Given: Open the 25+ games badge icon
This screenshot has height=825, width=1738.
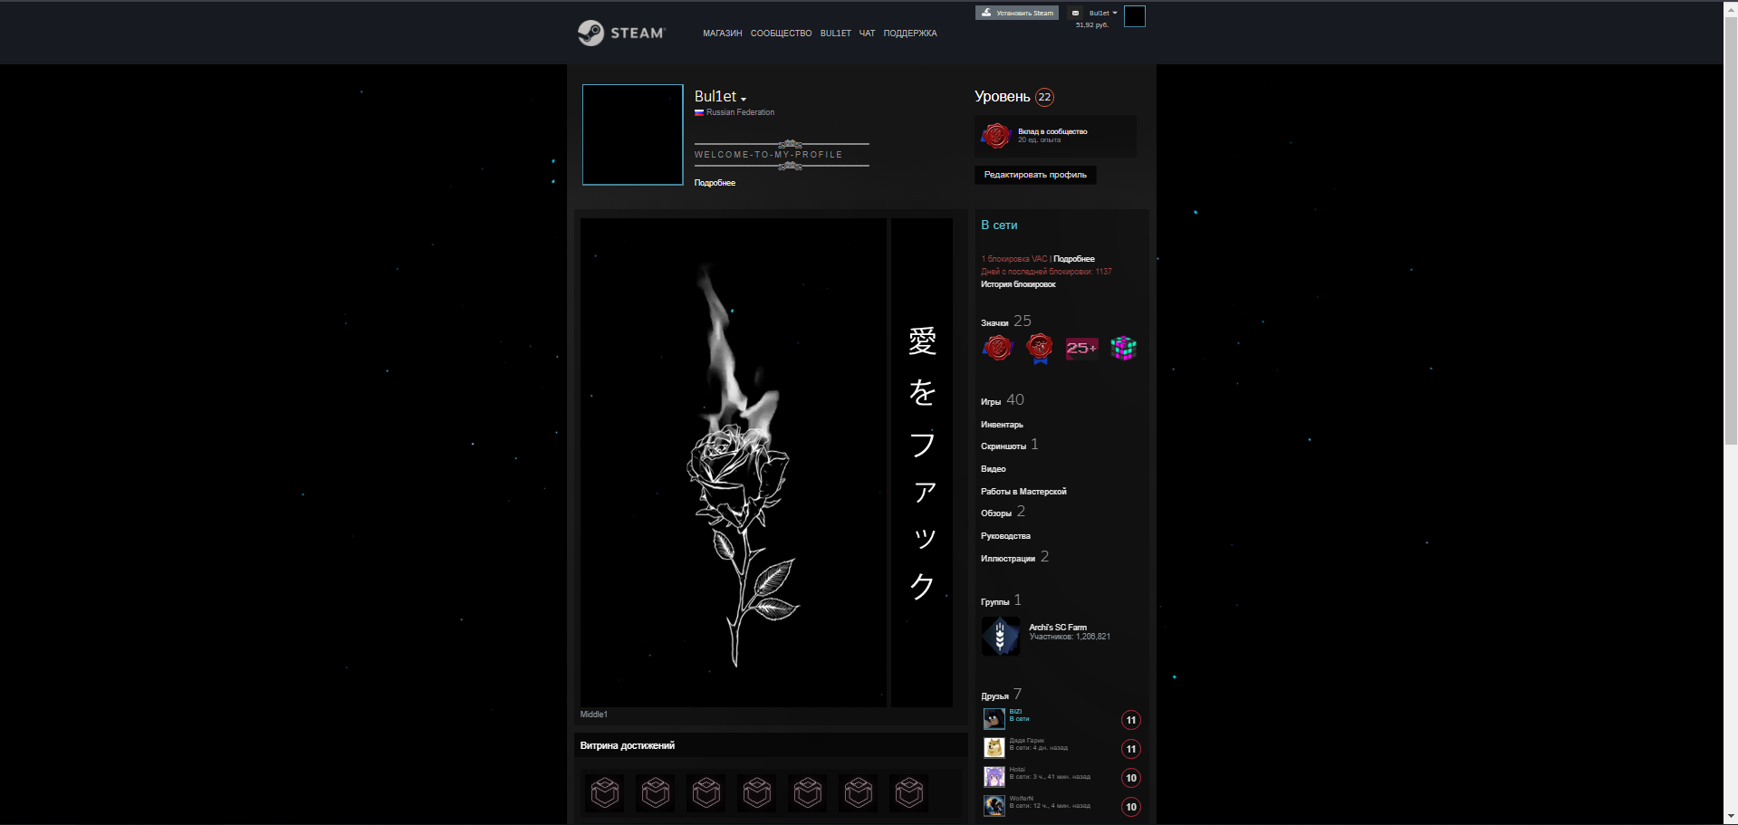Looking at the screenshot, I should [x=1081, y=348].
